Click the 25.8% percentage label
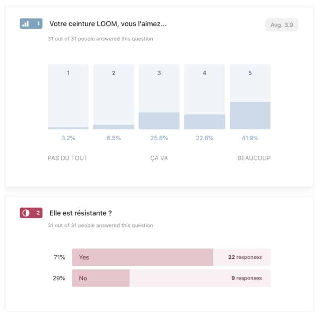 point(159,138)
